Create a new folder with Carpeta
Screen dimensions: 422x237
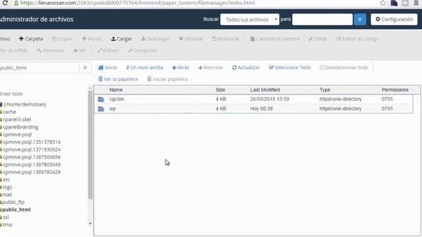point(31,39)
